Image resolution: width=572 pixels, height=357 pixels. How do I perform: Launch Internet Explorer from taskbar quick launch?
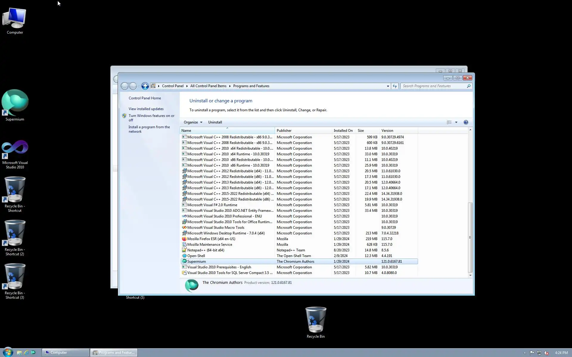26,353
